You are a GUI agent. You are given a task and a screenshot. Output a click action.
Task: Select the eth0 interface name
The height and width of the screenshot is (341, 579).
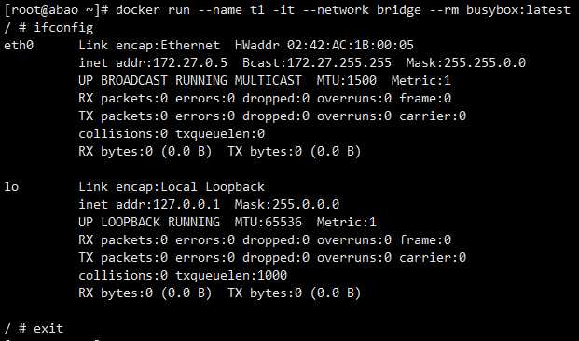(19, 46)
